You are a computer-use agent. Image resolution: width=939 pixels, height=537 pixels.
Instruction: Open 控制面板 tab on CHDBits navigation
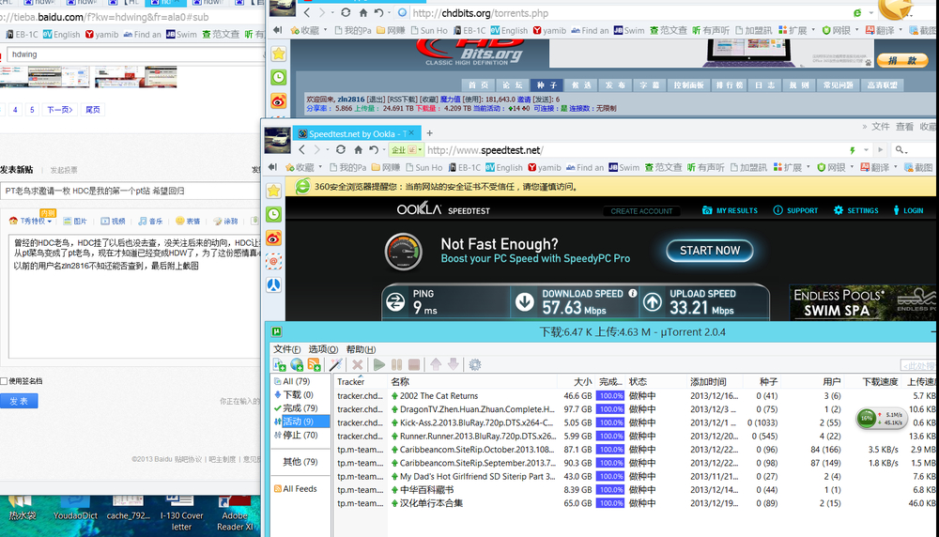pyautogui.click(x=688, y=85)
